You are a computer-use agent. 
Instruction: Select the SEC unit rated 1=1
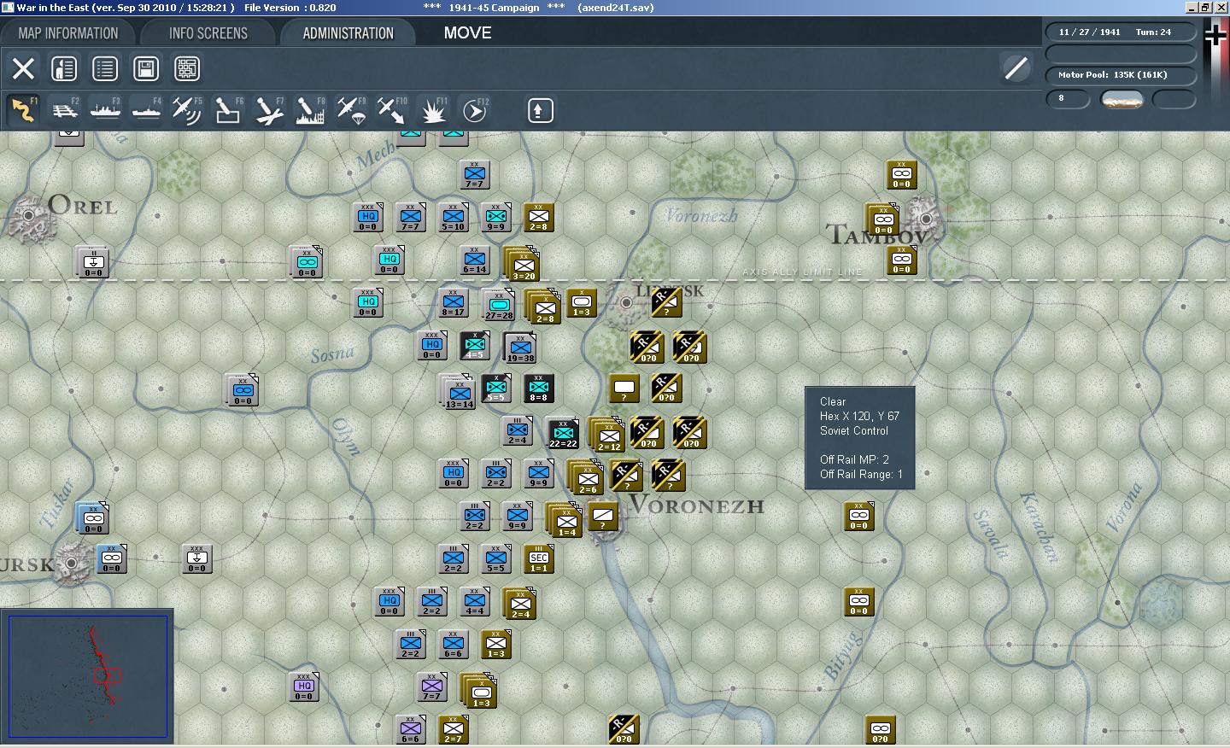539,558
